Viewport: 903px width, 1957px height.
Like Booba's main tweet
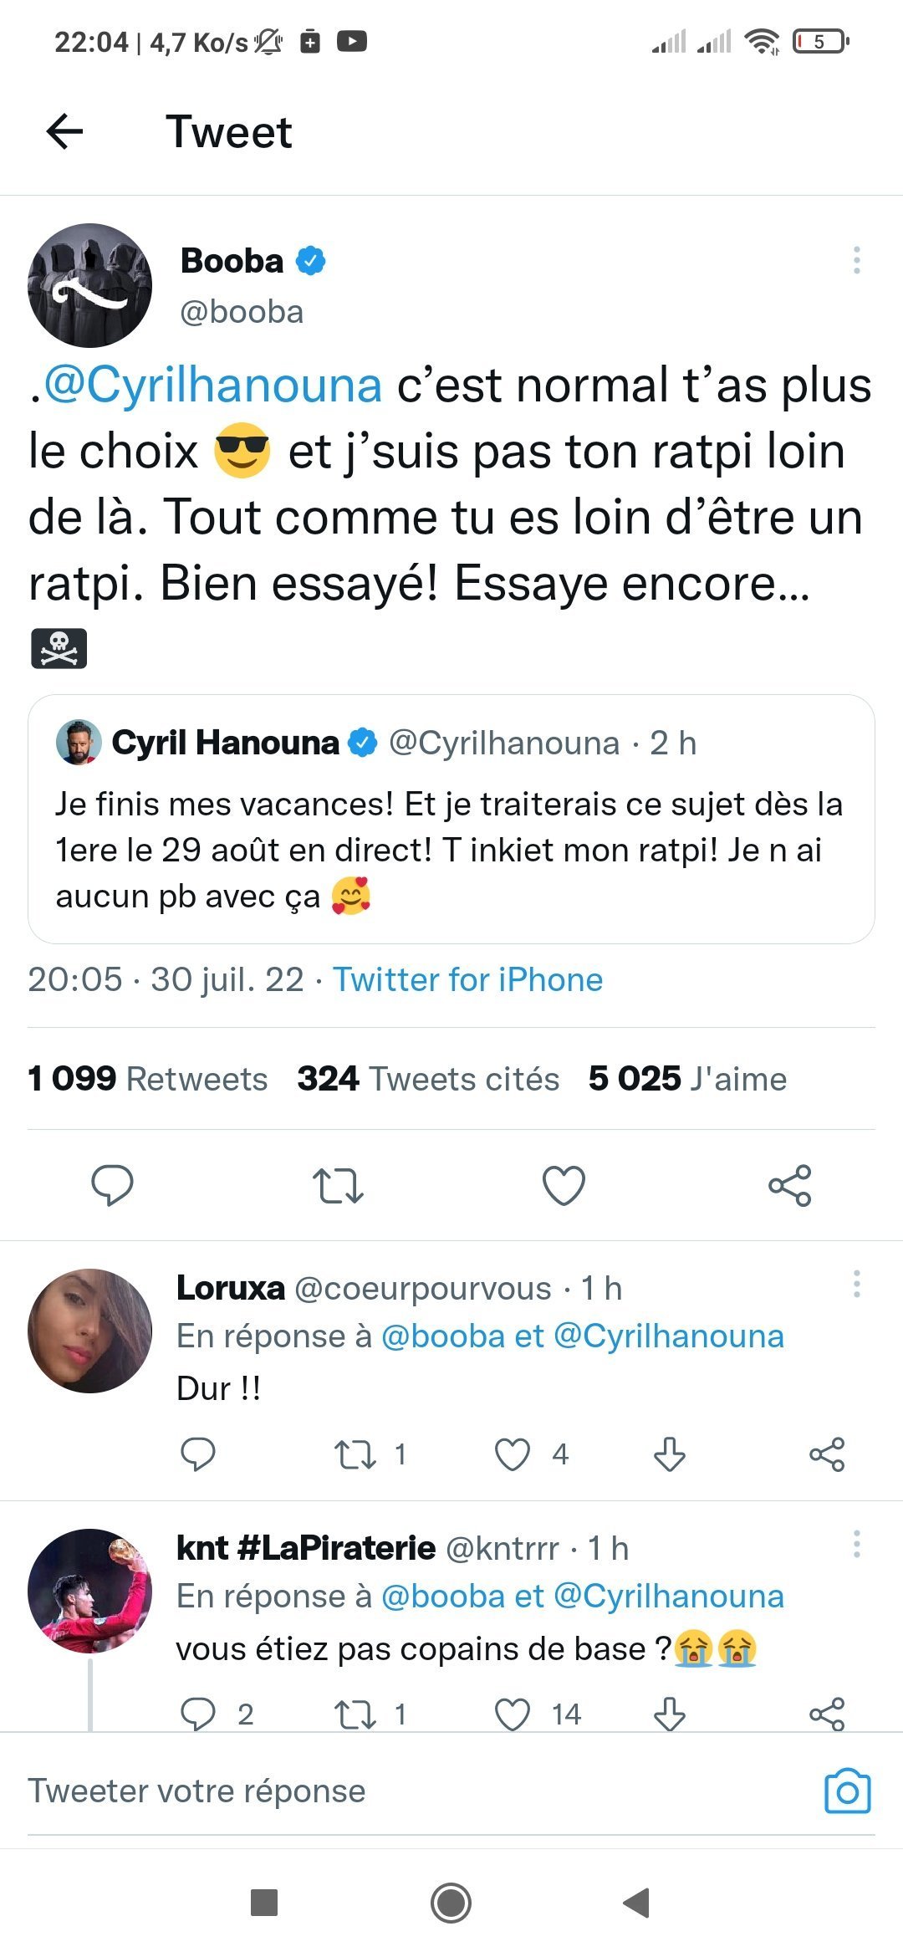pos(564,1184)
